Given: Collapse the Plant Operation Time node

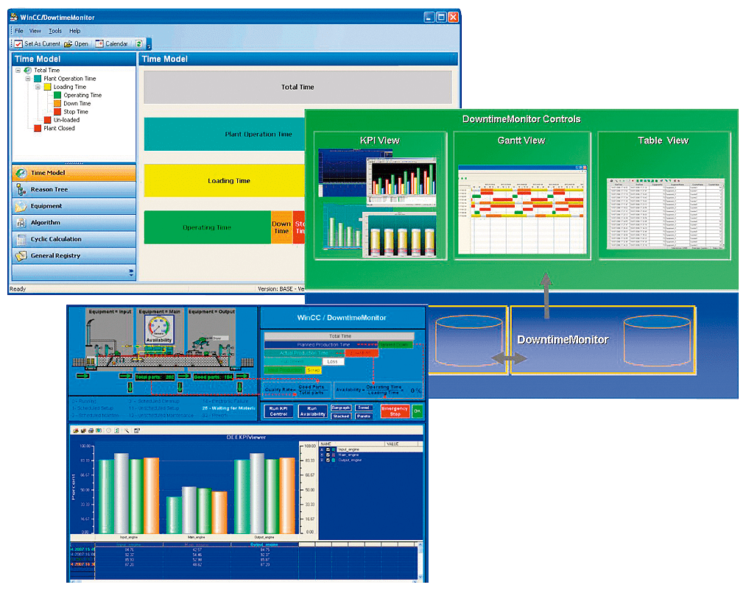Looking at the screenshot, I should 27,79.
